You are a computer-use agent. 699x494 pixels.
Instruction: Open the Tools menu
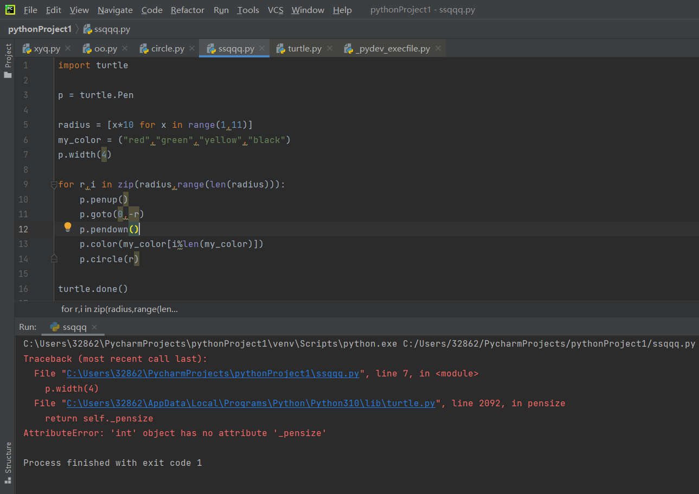tap(248, 10)
